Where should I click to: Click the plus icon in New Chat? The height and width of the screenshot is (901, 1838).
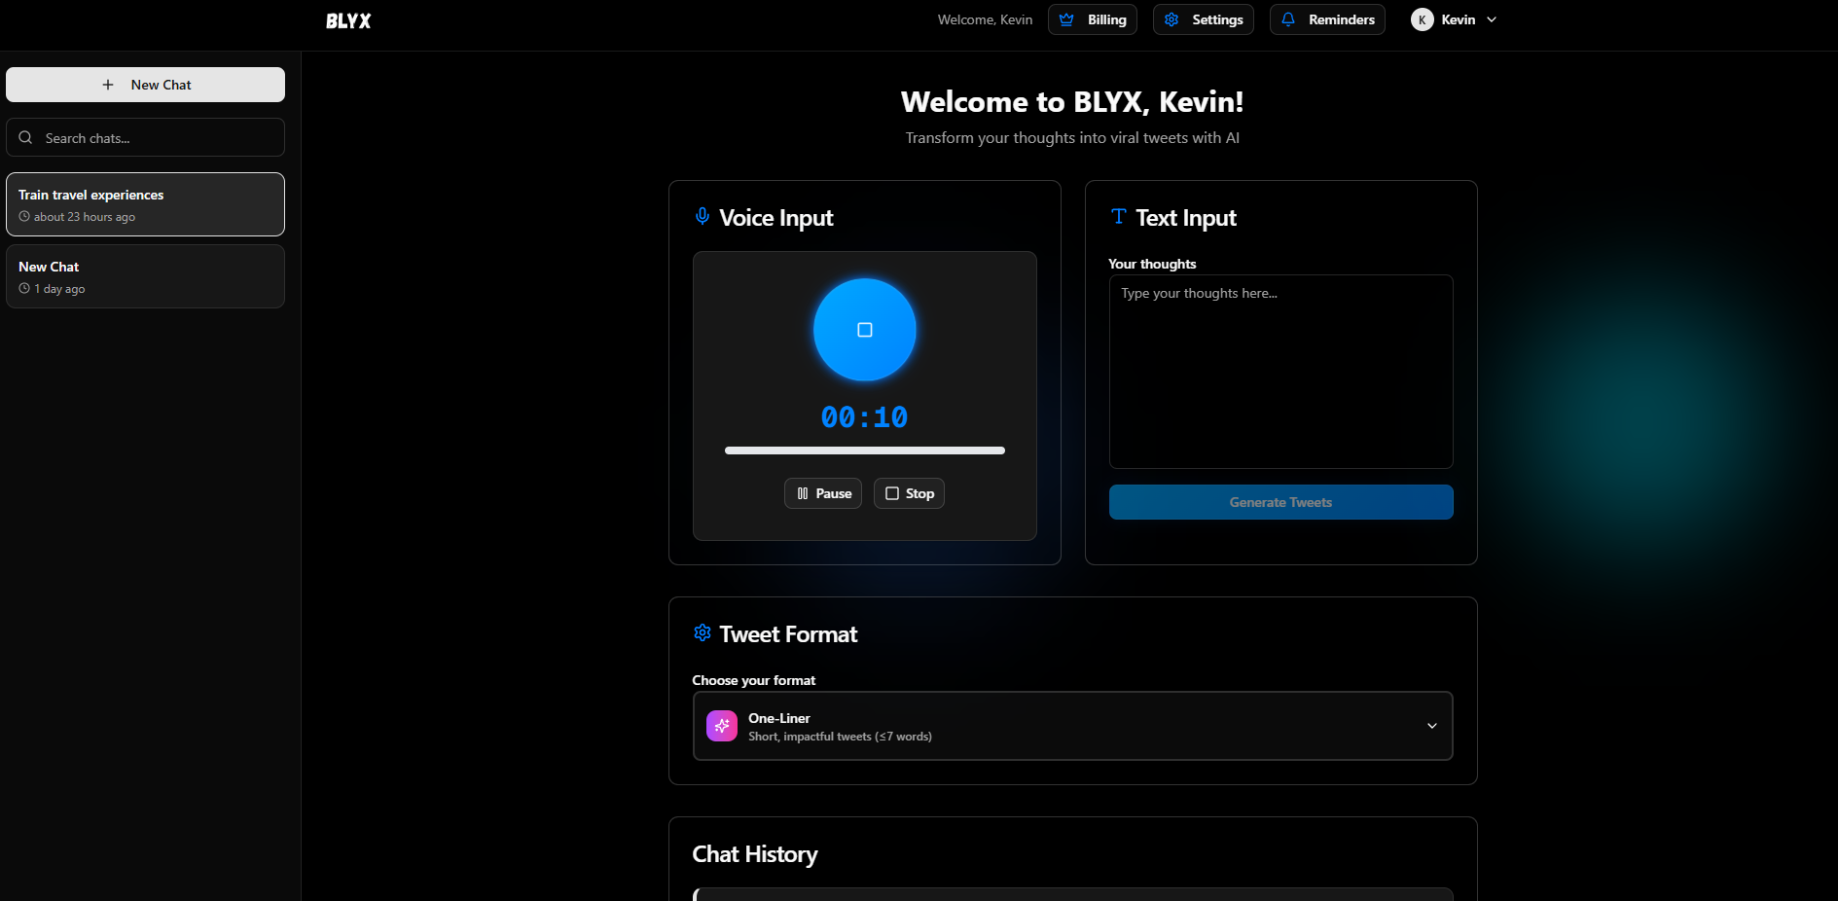click(x=108, y=85)
